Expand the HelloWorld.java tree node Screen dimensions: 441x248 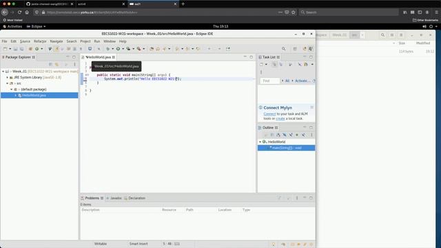coord(15,95)
